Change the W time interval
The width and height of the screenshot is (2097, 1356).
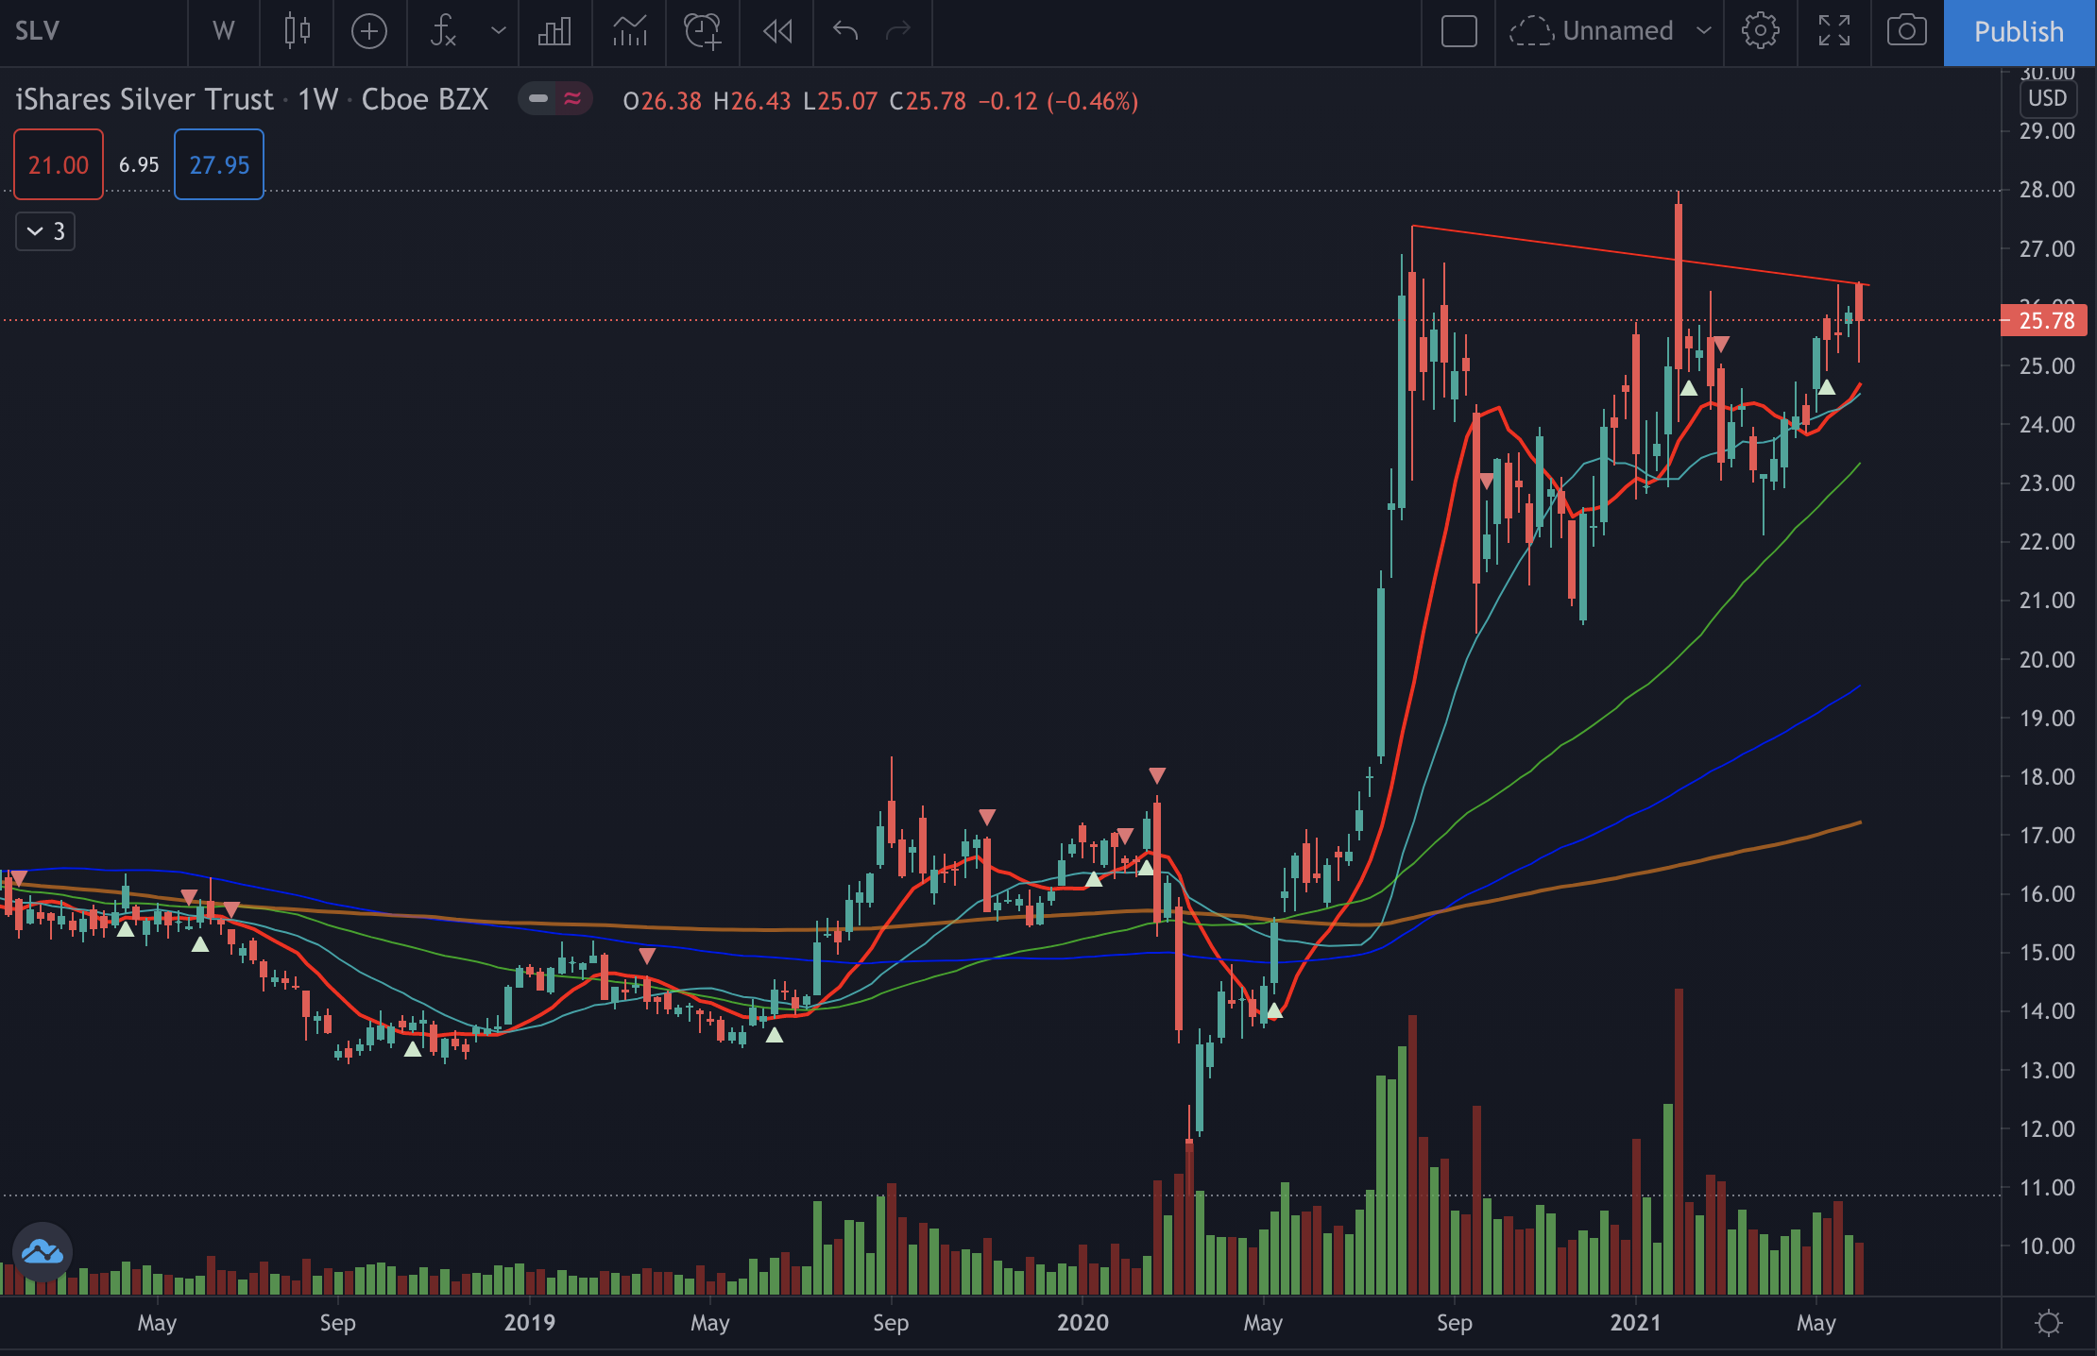[224, 31]
